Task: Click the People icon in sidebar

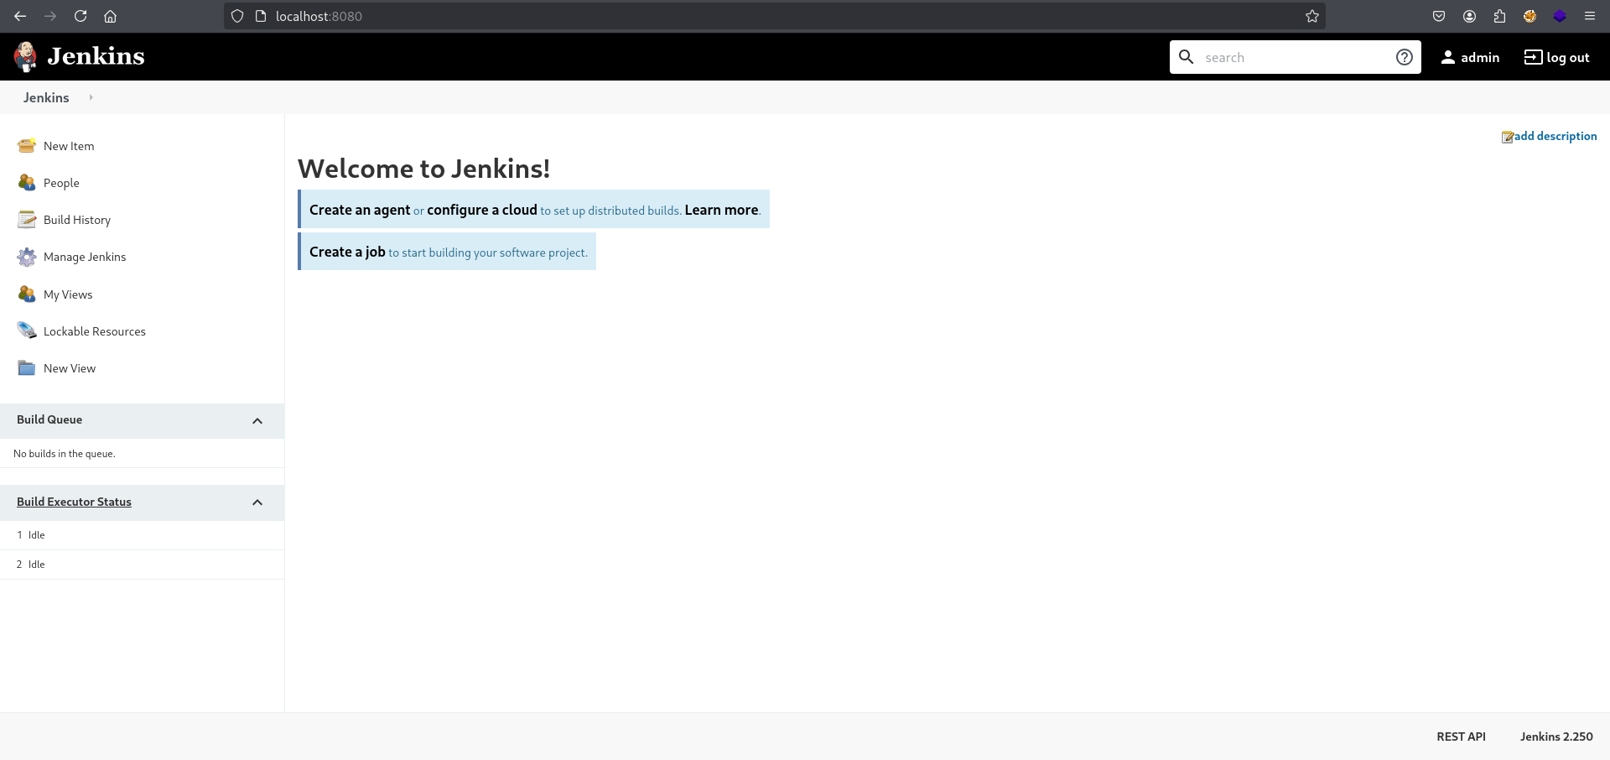Action: pyautogui.click(x=27, y=183)
